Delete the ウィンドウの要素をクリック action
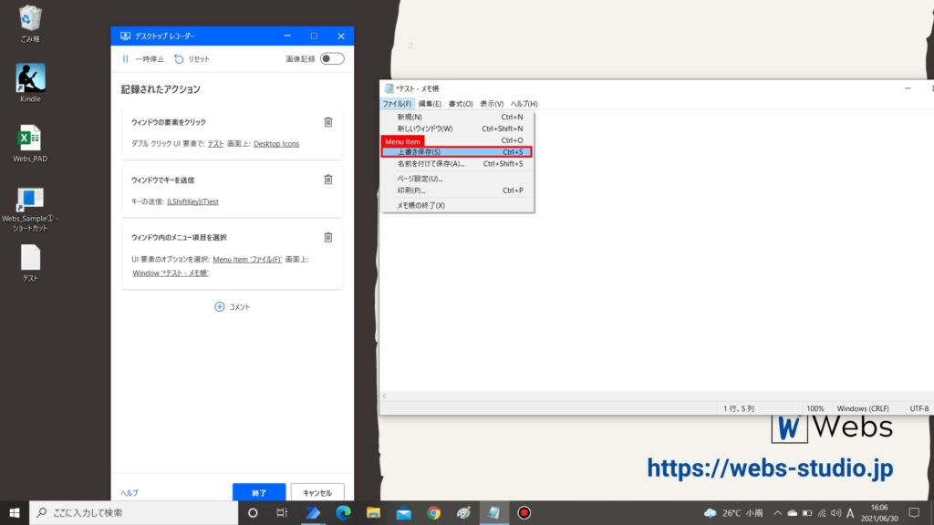Screen dimensions: 934x525 (328, 122)
